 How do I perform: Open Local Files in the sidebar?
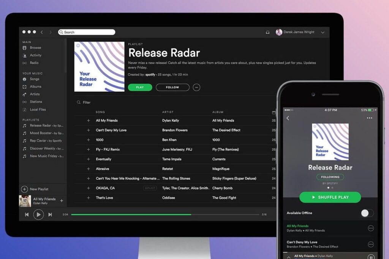pos(38,110)
